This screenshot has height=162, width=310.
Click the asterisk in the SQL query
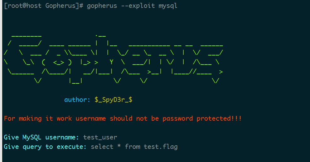point(119,146)
